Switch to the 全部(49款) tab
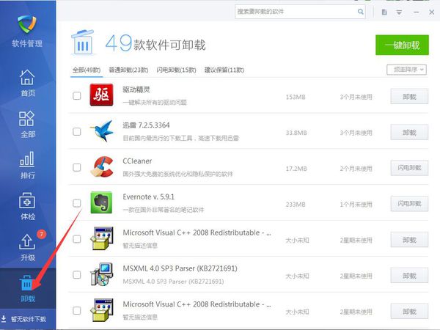Viewport: 440px width, 330px height. [87, 70]
